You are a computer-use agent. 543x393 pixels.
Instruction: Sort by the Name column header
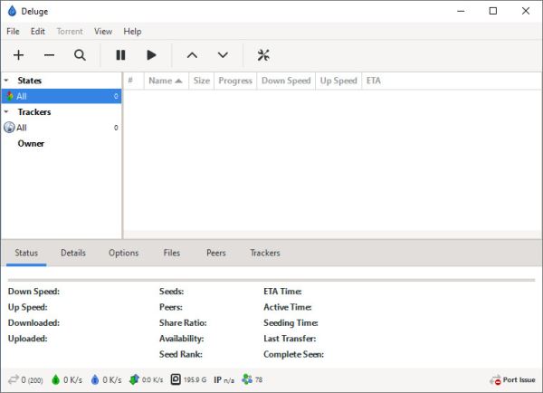coord(167,81)
